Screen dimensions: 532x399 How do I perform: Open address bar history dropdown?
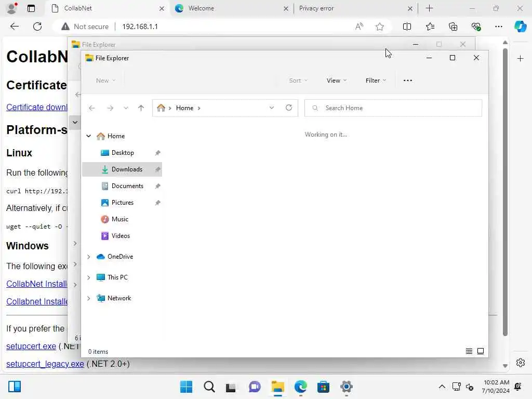point(271,108)
